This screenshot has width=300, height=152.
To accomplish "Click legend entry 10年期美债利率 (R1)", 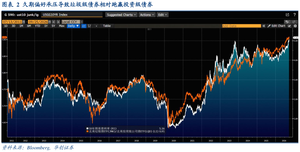I will coord(102,128).
